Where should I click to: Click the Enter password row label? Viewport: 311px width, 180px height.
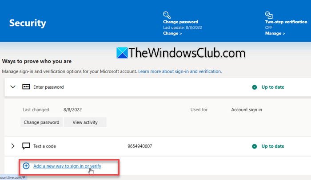(x=48, y=87)
